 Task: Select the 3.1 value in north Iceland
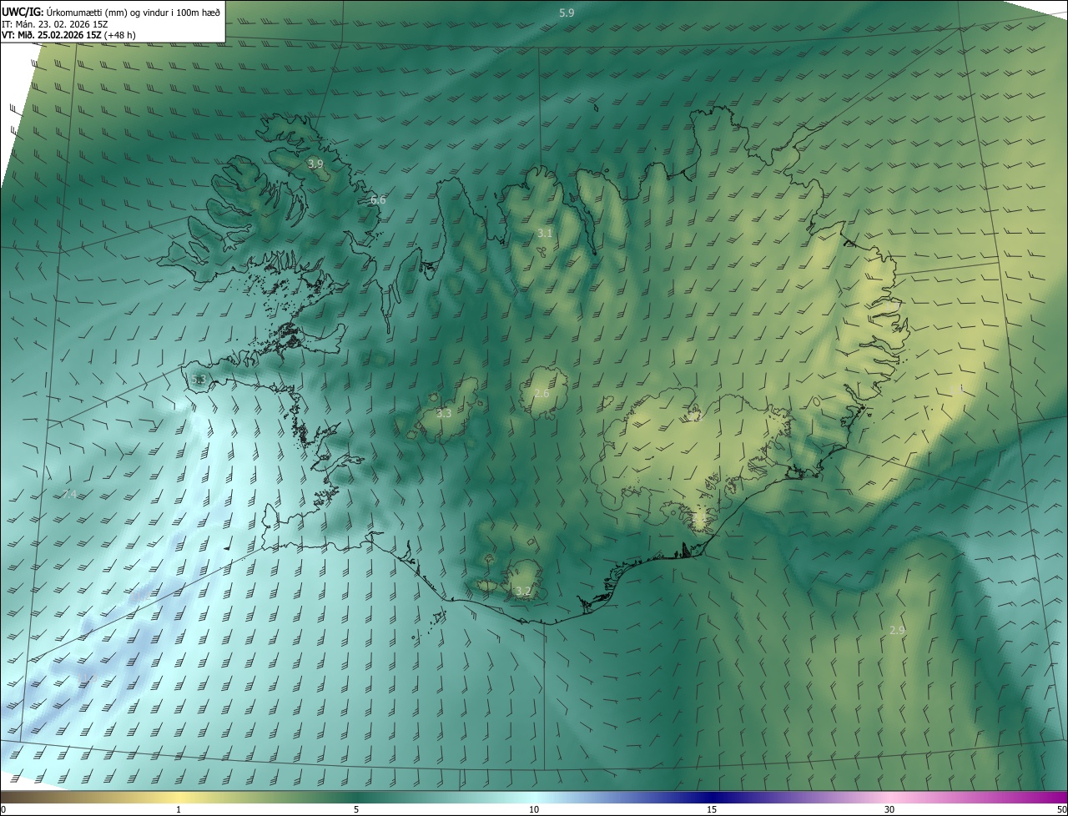click(x=545, y=233)
